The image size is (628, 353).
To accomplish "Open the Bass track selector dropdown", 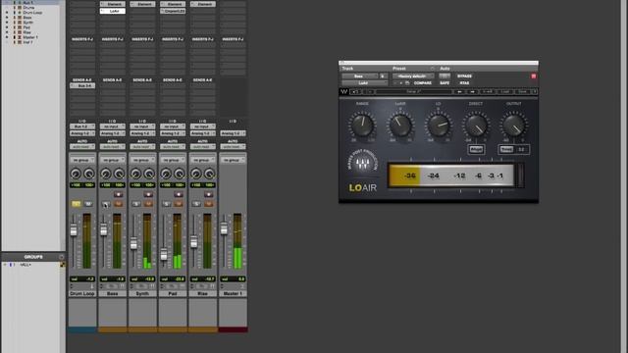I will point(360,76).
